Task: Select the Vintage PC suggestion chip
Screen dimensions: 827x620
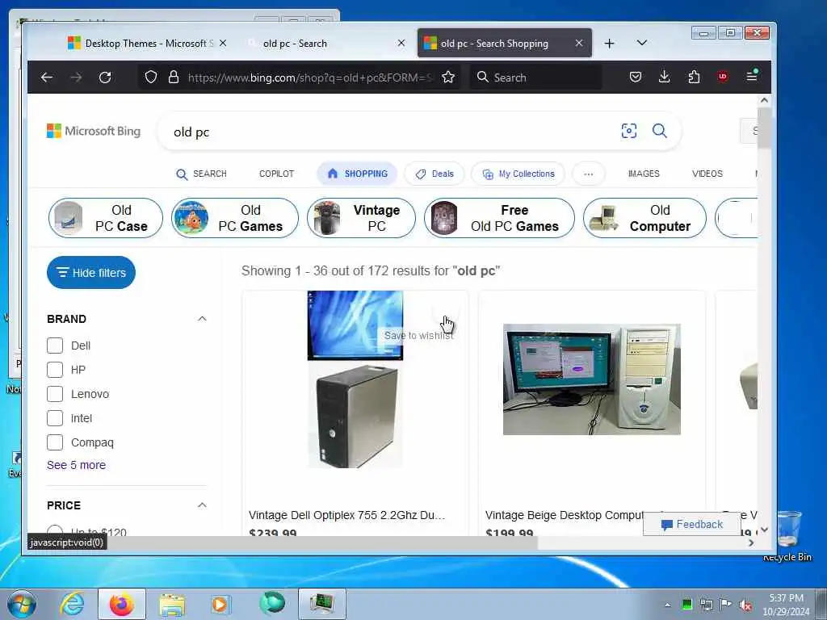Action: (x=361, y=218)
